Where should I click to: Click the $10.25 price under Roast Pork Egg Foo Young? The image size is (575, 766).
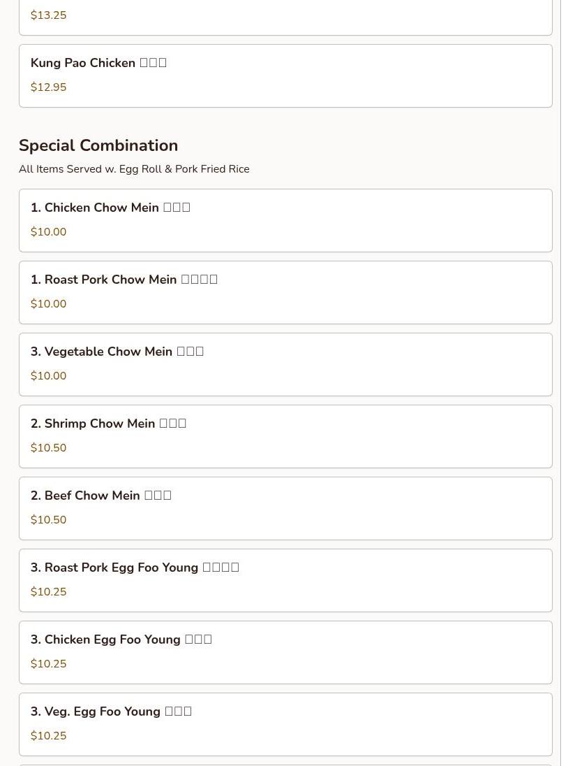[48, 591]
